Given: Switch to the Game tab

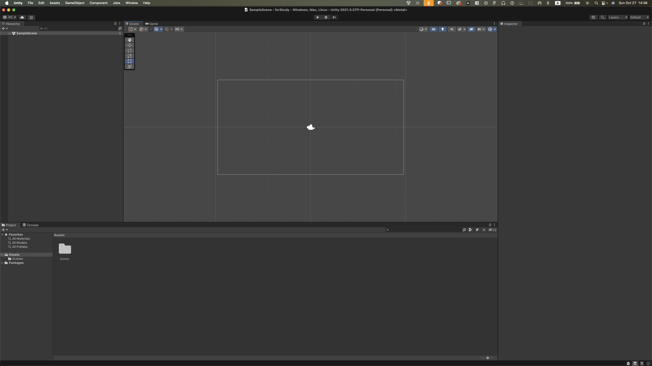Looking at the screenshot, I should pos(152,24).
